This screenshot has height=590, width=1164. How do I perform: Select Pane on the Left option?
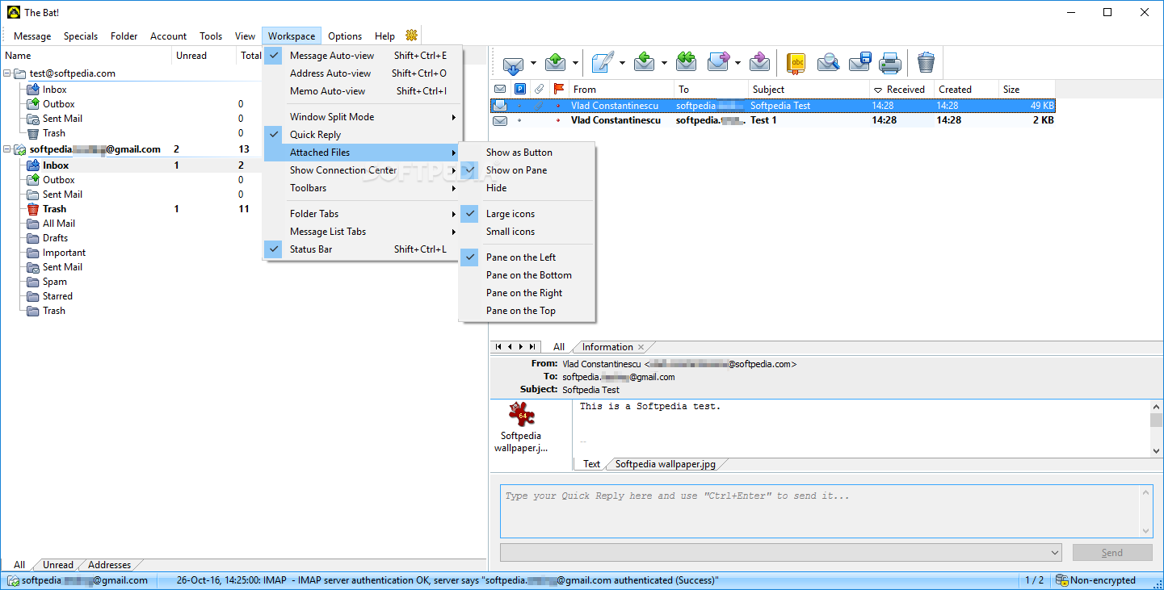[x=527, y=257]
